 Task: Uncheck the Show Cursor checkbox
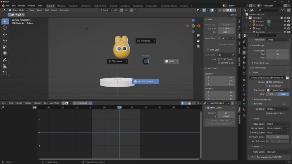[208, 108]
